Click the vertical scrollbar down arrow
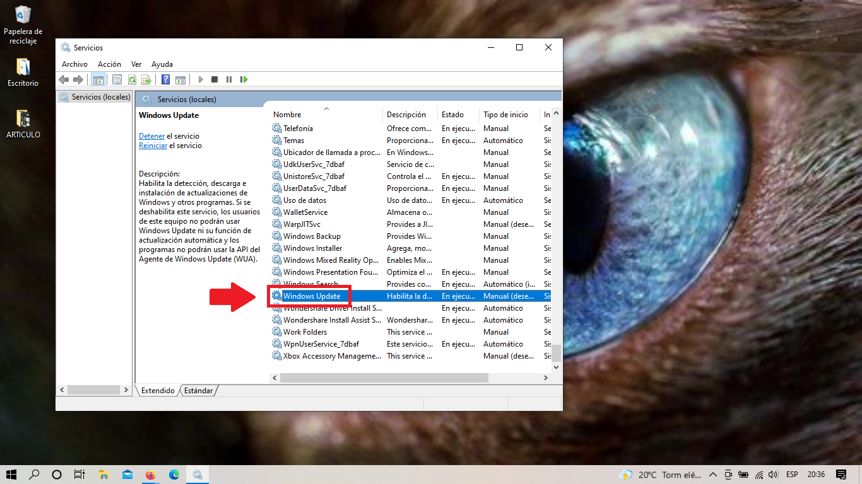 tap(556, 366)
